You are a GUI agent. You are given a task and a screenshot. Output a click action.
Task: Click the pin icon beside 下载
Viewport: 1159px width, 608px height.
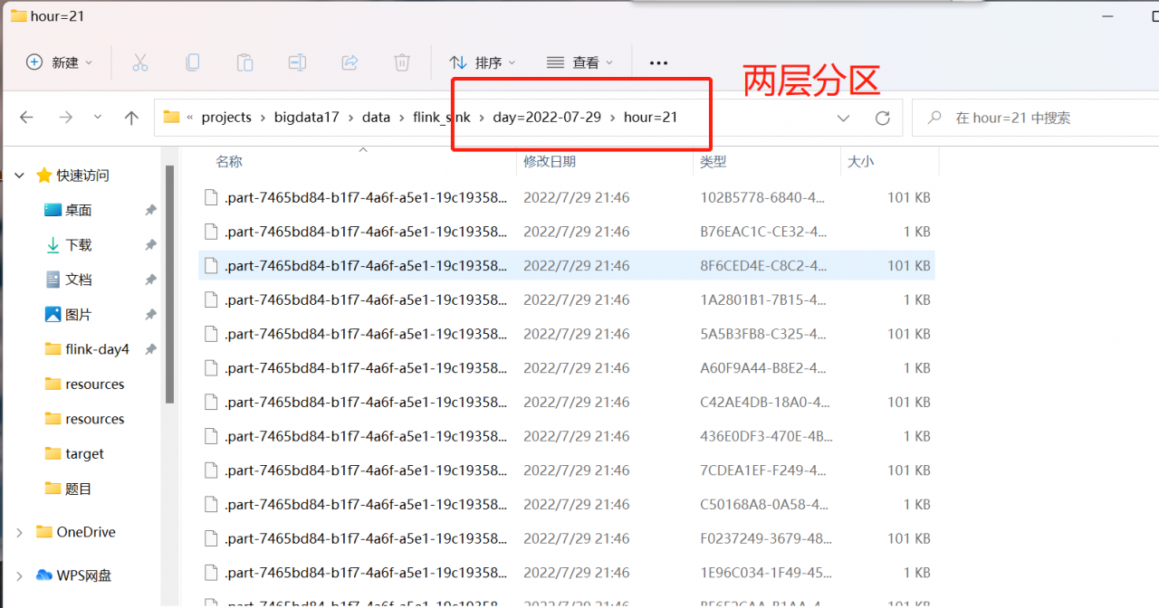(150, 245)
